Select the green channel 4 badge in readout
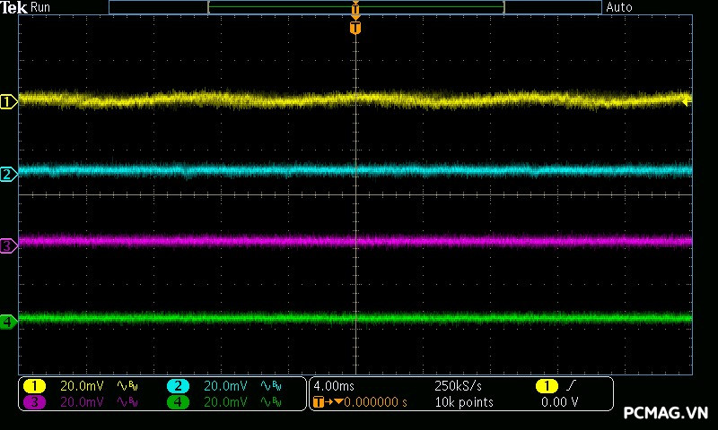The width and height of the screenshot is (718, 430). tap(179, 402)
